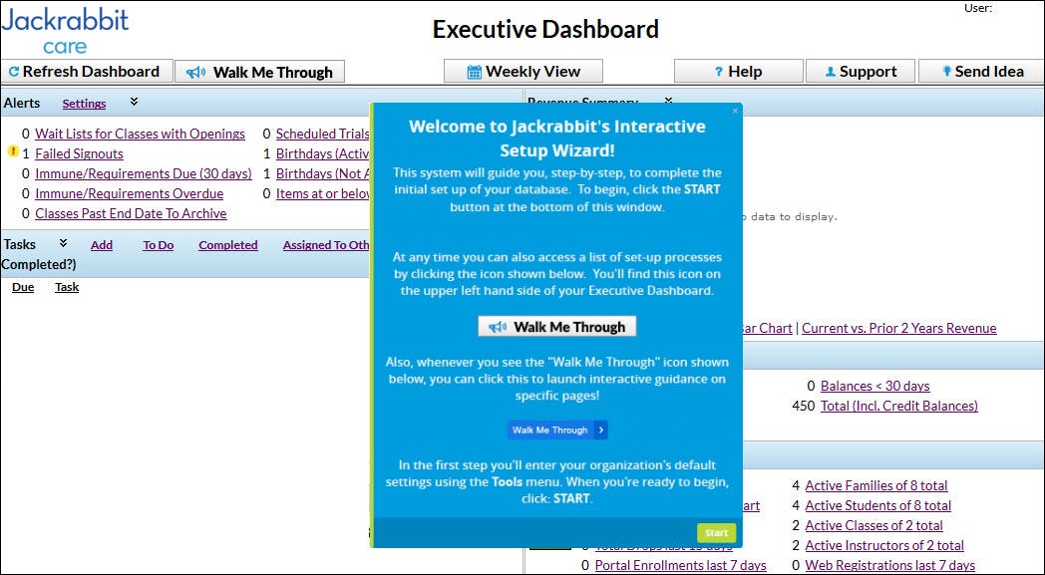Select the Walk Me Through megaphone icon
1045x575 pixels.
point(195,71)
